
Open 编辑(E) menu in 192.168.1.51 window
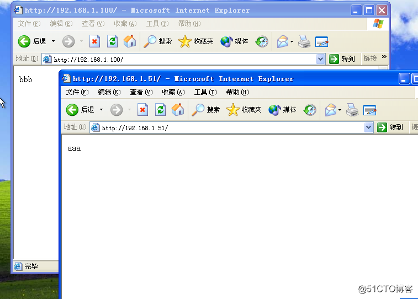[x=109, y=92]
